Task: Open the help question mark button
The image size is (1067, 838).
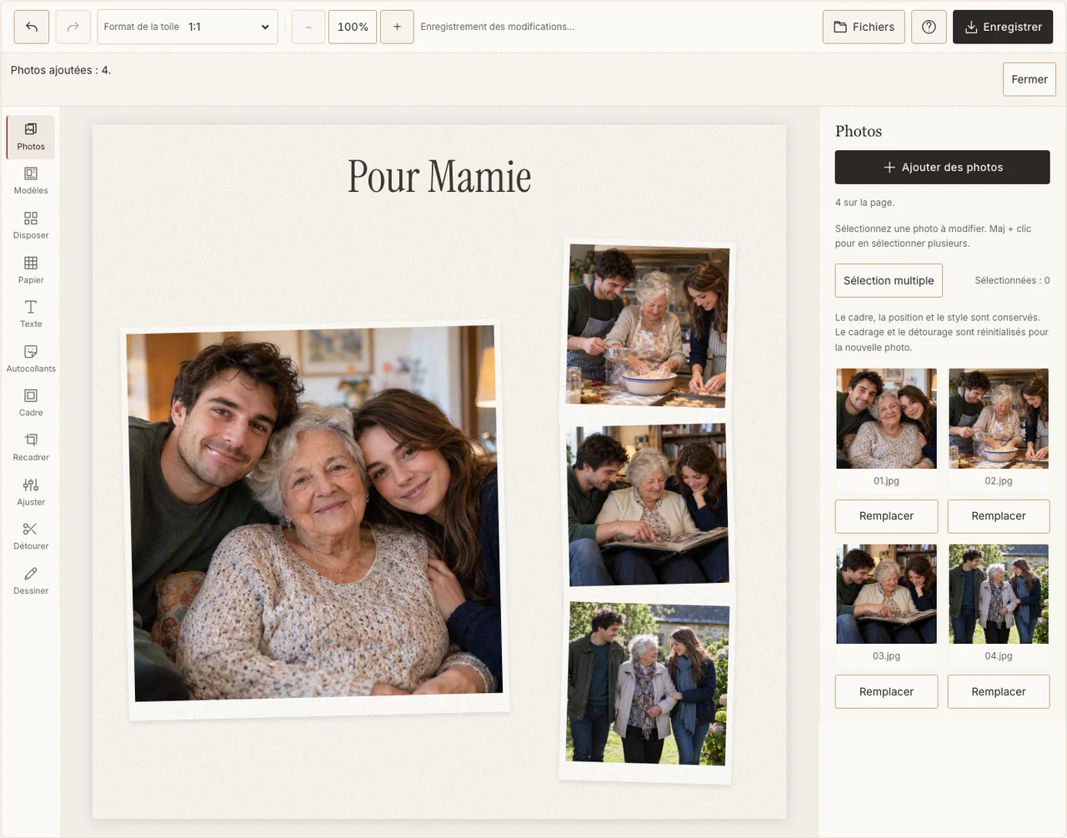Action: coord(929,27)
